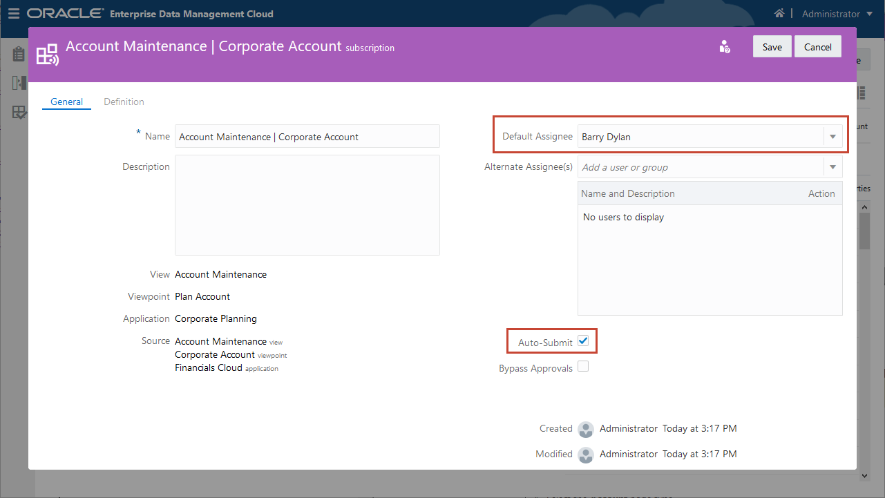Image resolution: width=885 pixels, height=498 pixels.
Task: Click the validation grid icon in the sidebar
Action: pyautogui.click(x=18, y=113)
